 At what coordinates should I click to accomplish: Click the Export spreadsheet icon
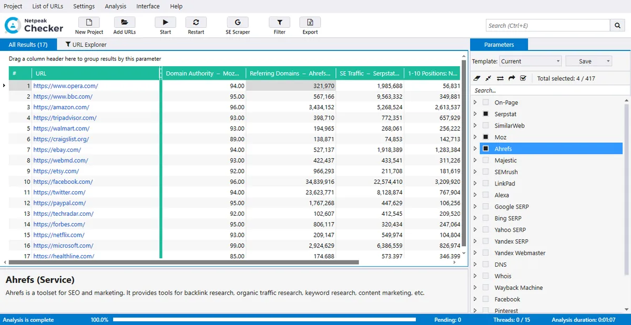[310, 23]
